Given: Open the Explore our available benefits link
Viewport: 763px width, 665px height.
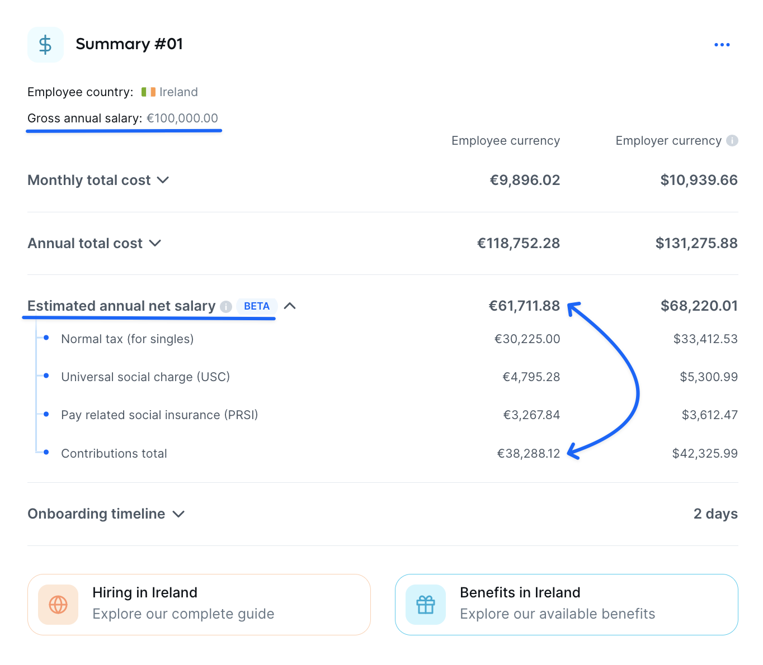Looking at the screenshot, I should point(557,614).
